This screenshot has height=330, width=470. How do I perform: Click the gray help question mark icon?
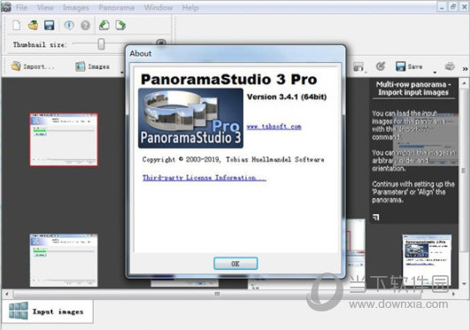[x=86, y=25]
